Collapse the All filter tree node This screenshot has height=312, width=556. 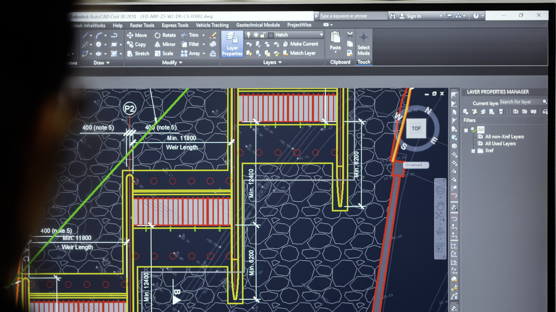pos(466,130)
